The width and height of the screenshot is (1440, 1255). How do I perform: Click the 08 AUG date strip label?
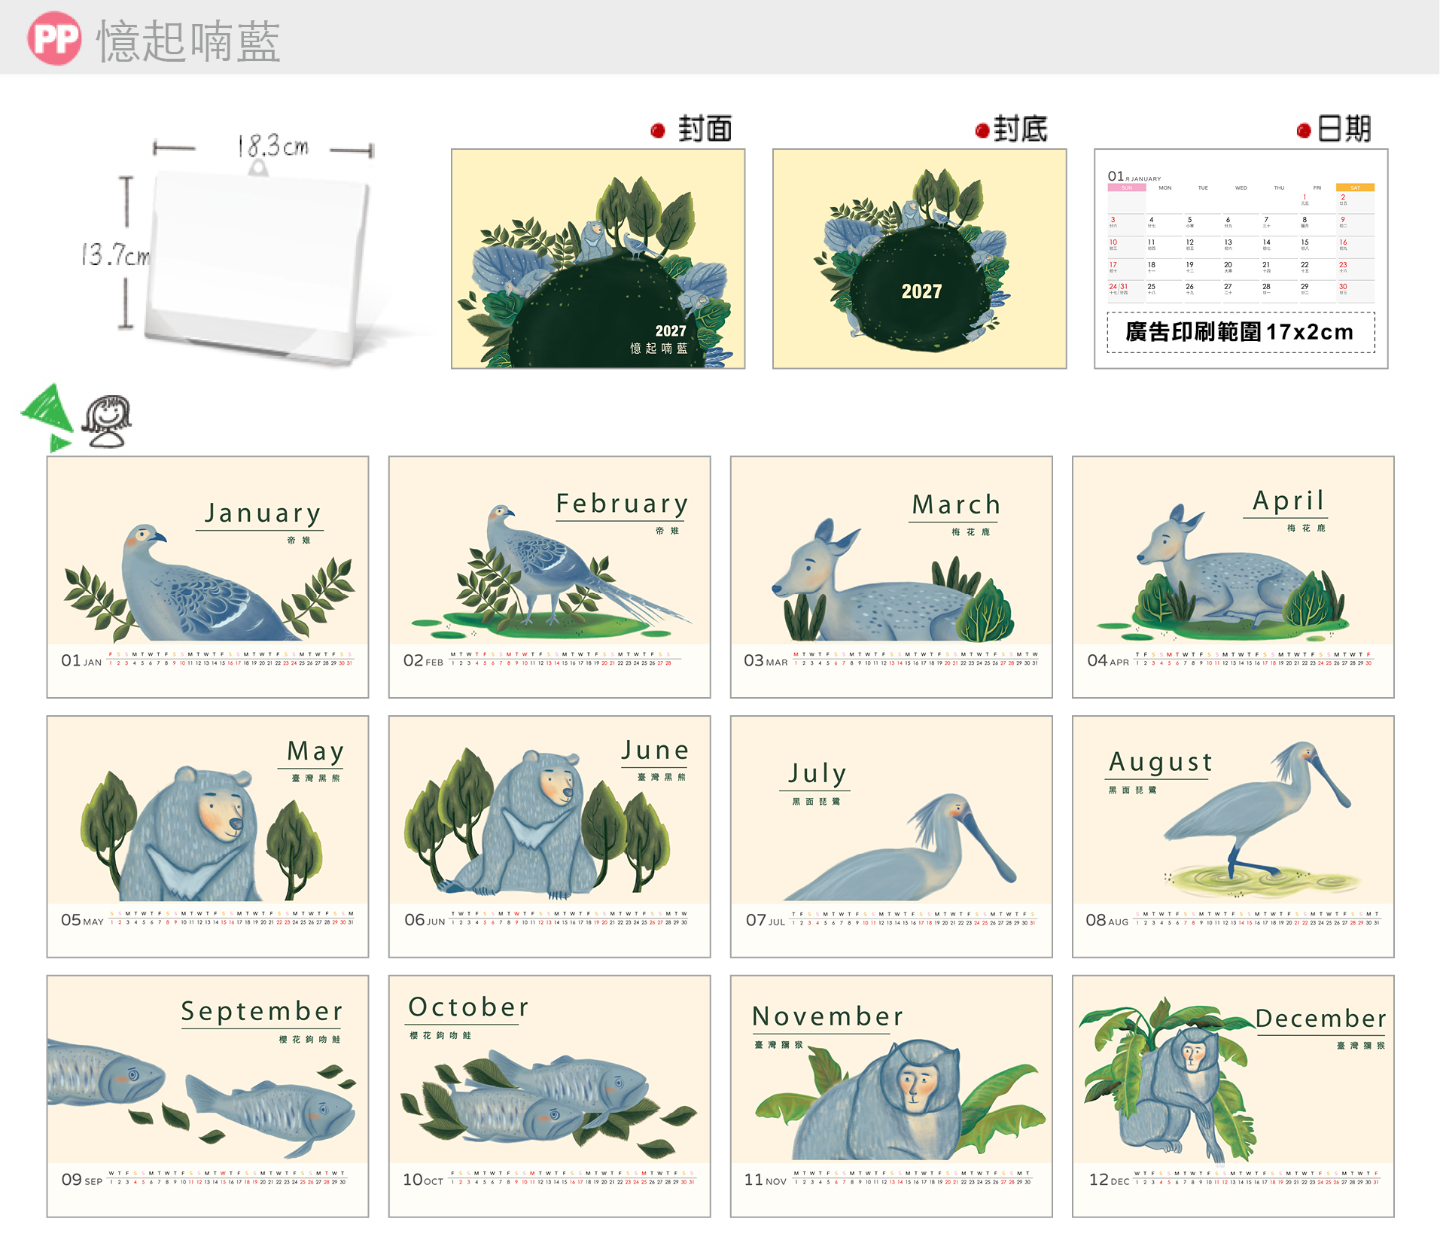coord(1107,920)
